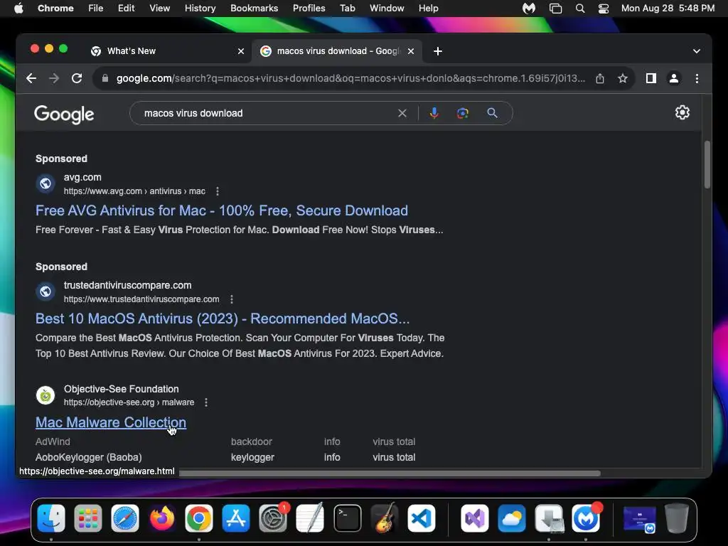
Task: Open the Apple menu
Action: click(x=18, y=9)
